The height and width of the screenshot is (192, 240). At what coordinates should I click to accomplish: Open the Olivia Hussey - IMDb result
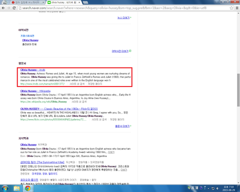32,70
